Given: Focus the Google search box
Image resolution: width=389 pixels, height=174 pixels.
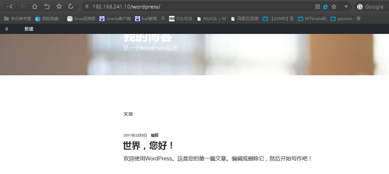Looking at the screenshot, I should 374,7.
